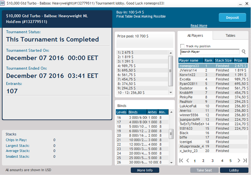This screenshot has width=251, height=175.
Task: Select player row icenigel
Action: [x=213, y=142]
